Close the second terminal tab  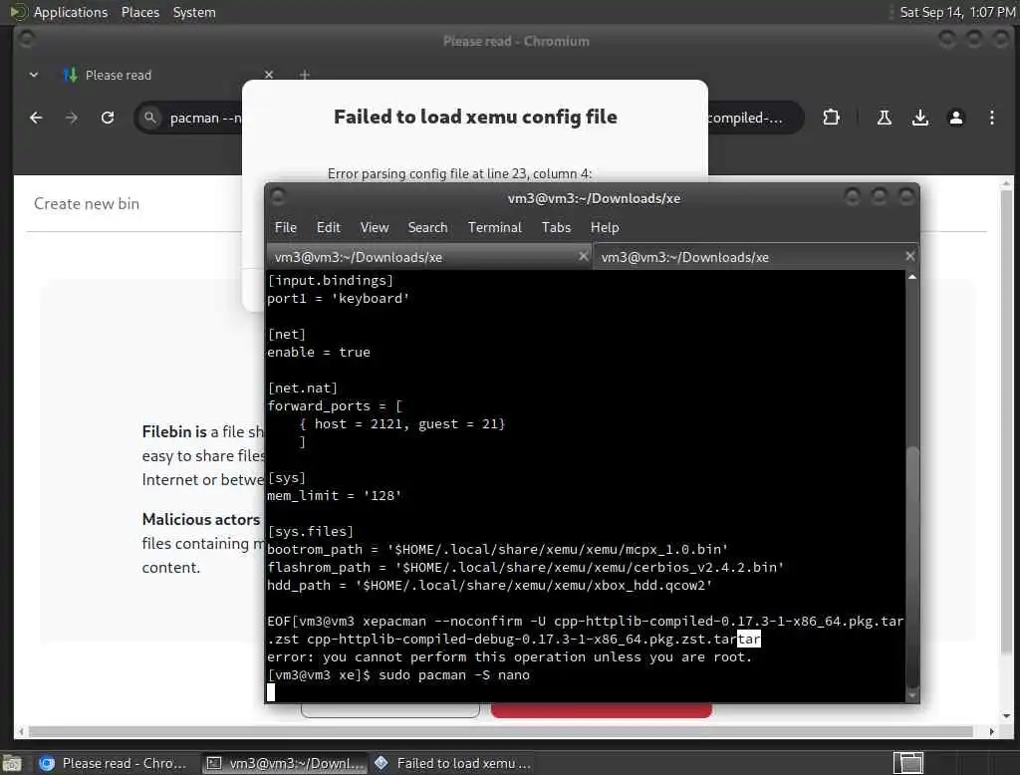click(x=910, y=256)
